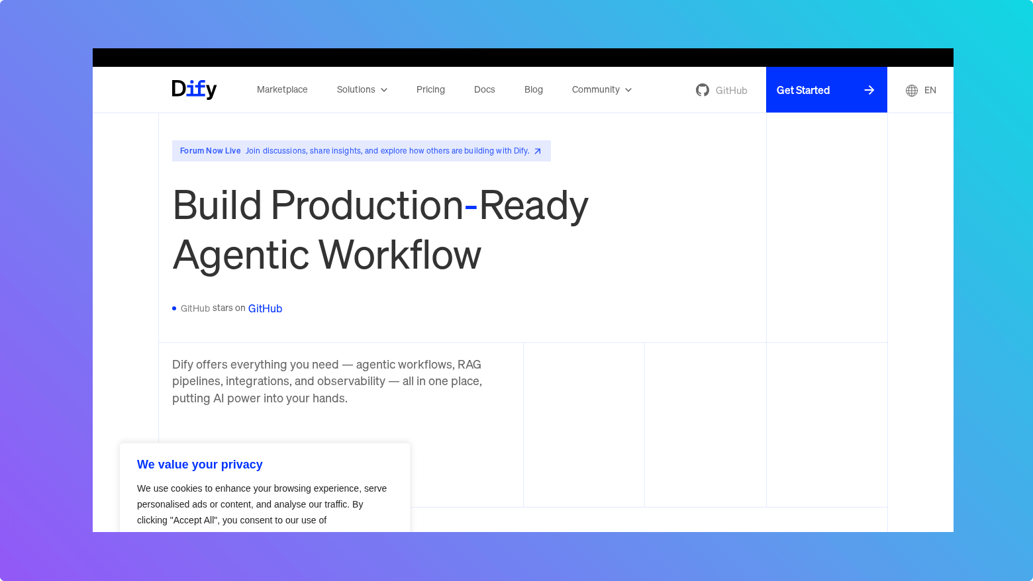Click the GitHub octocat icon
The height and width of the screenshot is (581, 1033).
pyautogui.click(x=703, y=90)
